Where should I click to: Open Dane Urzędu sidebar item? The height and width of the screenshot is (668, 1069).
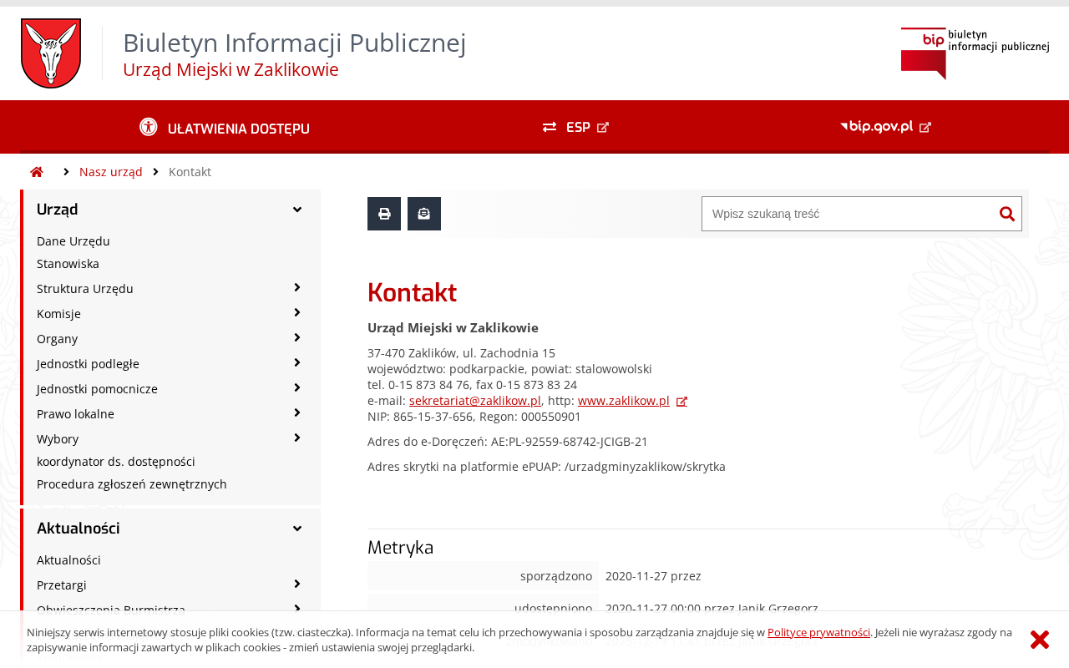click(73, 241)
